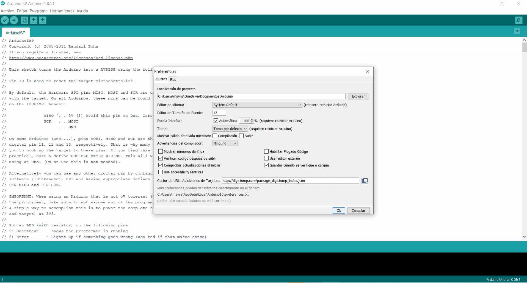Open a sketch with the up-arrow icon

[x=34, y=20]
